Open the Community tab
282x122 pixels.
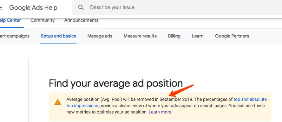click(43, 20)
